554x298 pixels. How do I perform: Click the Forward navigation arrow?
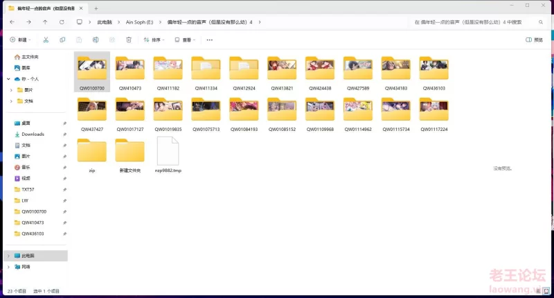click(28, 22)
